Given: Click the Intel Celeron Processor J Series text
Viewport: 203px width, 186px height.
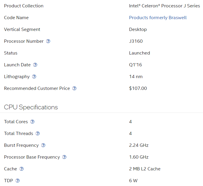Looking at the screenshot, I should pyautogui.click(x=164, y=6).
